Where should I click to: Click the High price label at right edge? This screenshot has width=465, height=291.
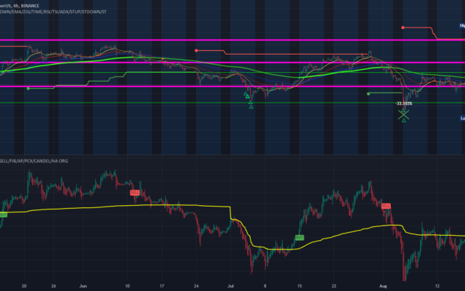coord(462,26)
